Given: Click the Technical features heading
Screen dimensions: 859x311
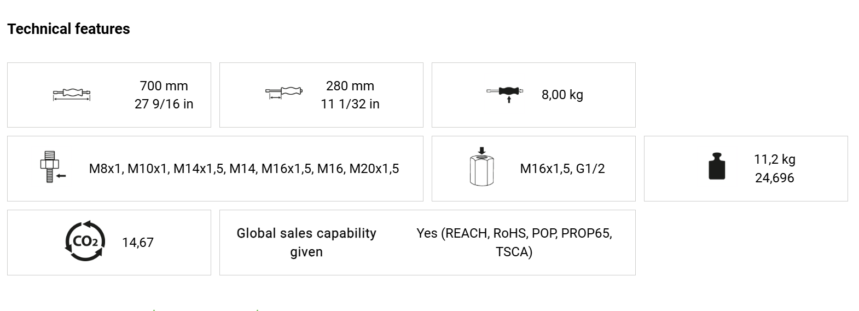Looking at the screenshot, I should click(69, 29).
